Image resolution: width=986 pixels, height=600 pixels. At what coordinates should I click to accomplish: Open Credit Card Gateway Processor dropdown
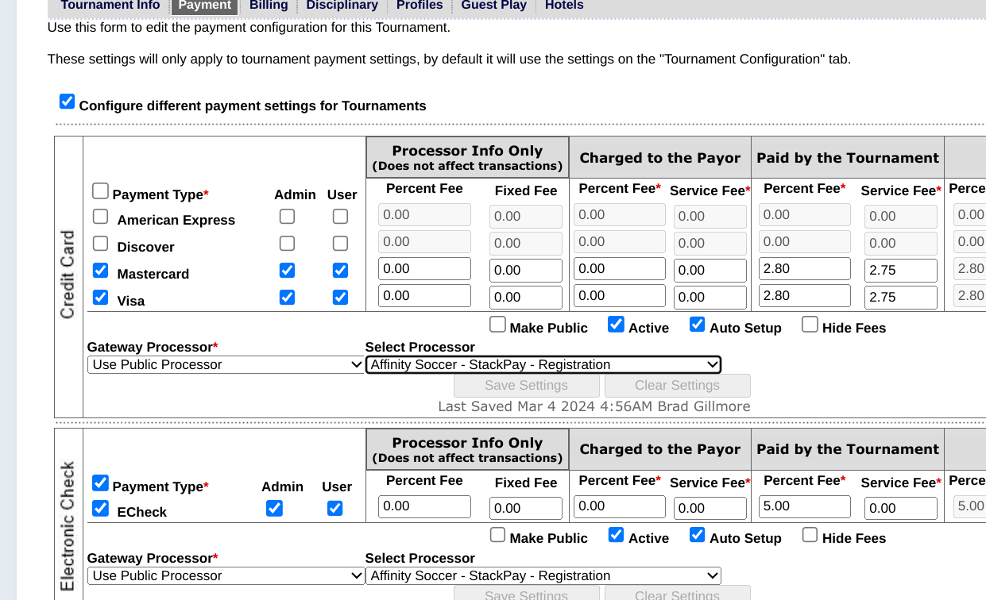point(226,365)
